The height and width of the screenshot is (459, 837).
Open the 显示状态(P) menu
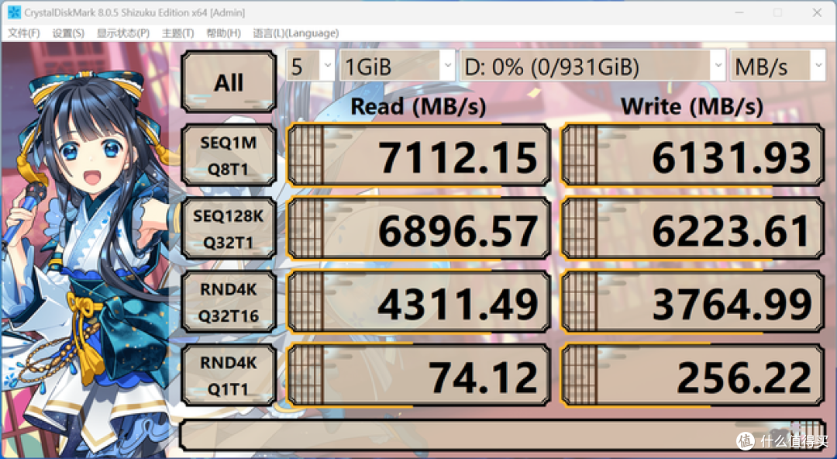tap(122, 33)
